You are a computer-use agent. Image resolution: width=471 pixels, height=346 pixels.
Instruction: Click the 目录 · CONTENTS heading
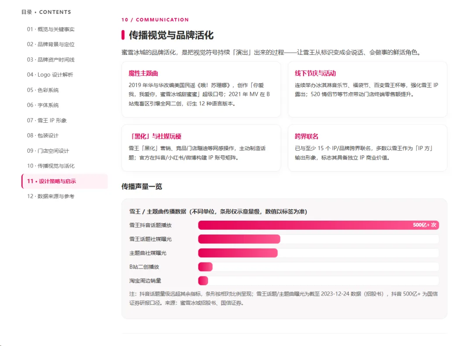[x=46, y=12]
